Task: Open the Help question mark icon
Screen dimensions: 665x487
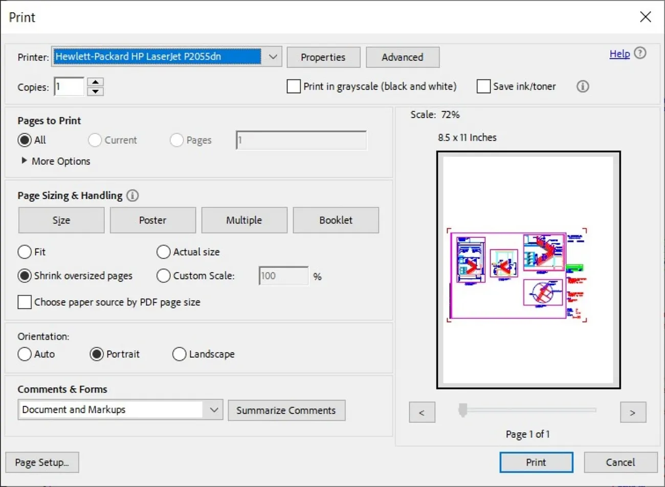Action: 640,53
